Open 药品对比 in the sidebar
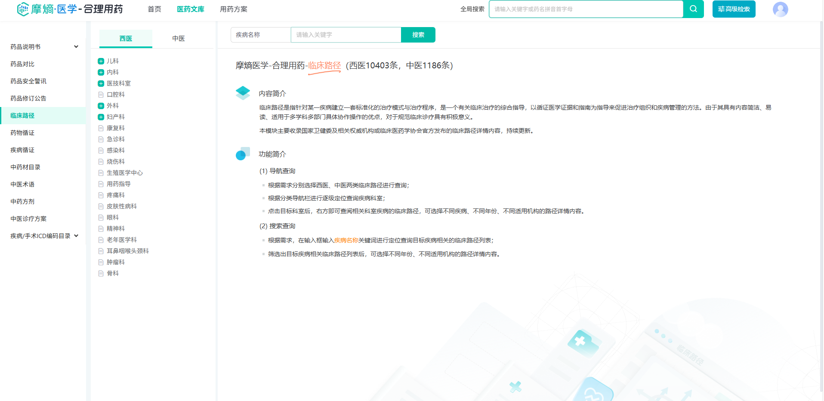The width and height of the screenshot is (824, 401). [x=22, y=64]
